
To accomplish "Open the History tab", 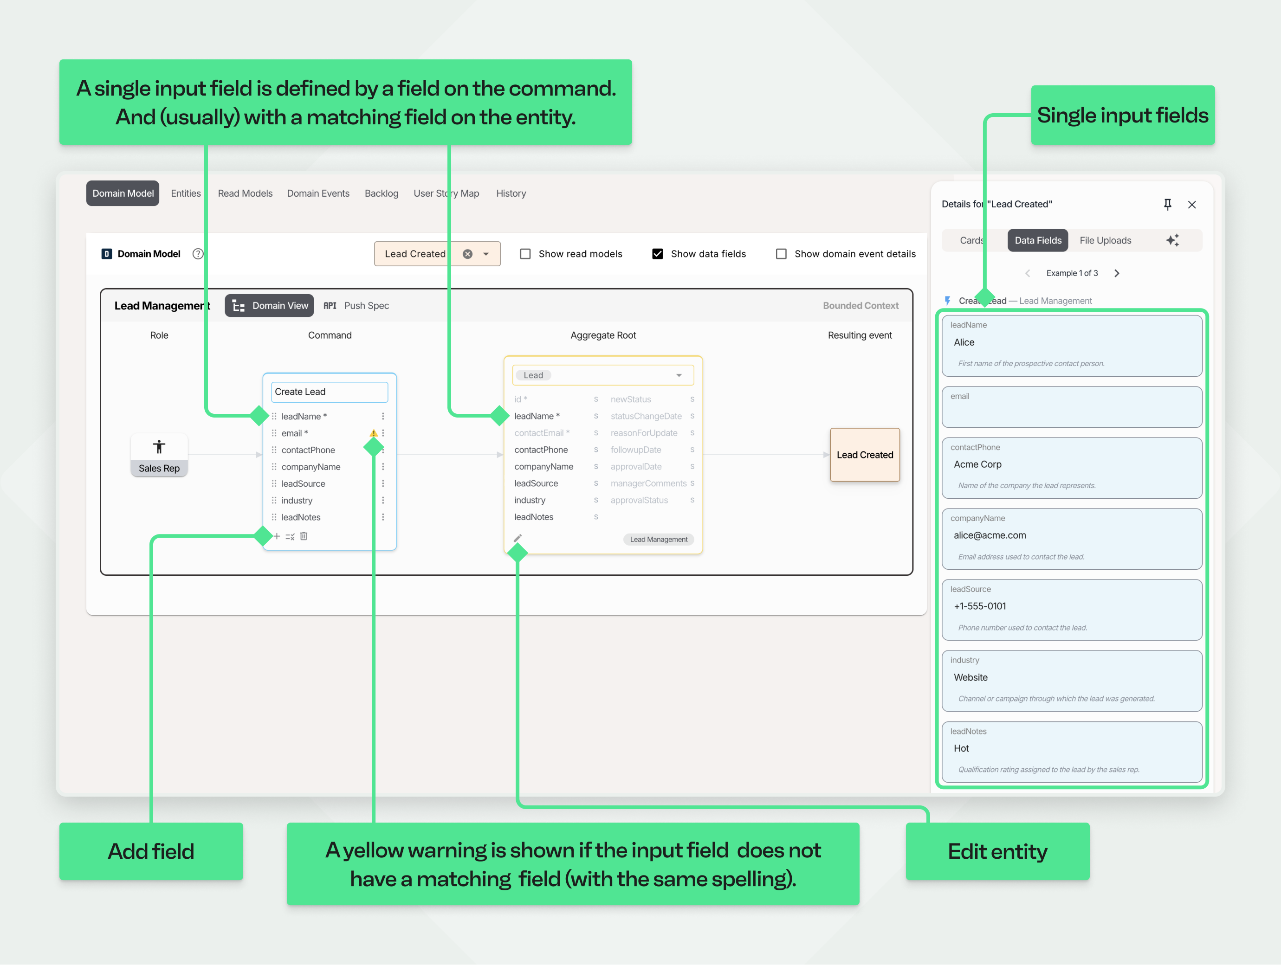I will [x=511, y=193].
